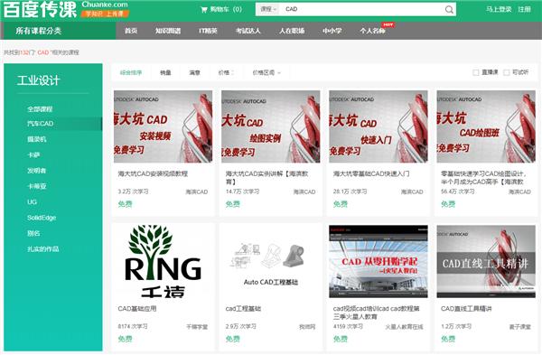The image size is (542, 355).
Task: Click 注册 register link
Action: tap(524, 9)
